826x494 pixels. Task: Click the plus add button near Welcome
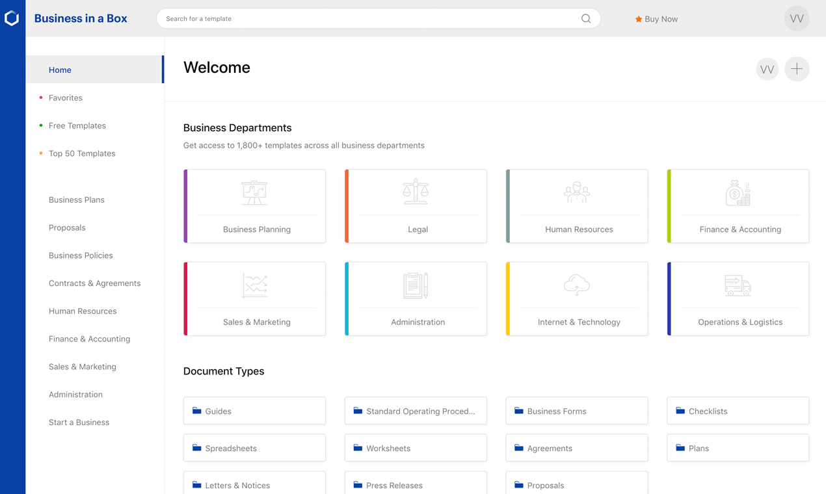coord(797,69)
